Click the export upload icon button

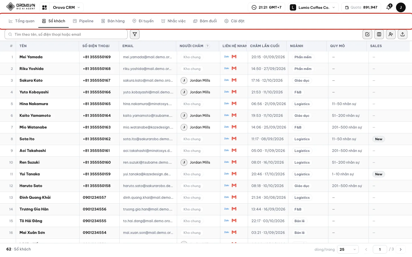403,34
